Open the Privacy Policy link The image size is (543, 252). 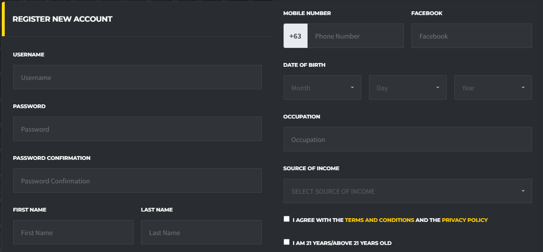pos(465,220)
